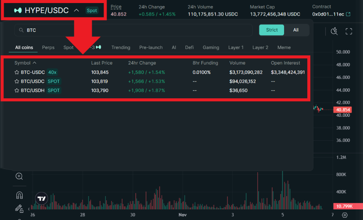The image size is (363, 220).
Task: Click the TradingView logo badge
Action: [x=42, y=198]
